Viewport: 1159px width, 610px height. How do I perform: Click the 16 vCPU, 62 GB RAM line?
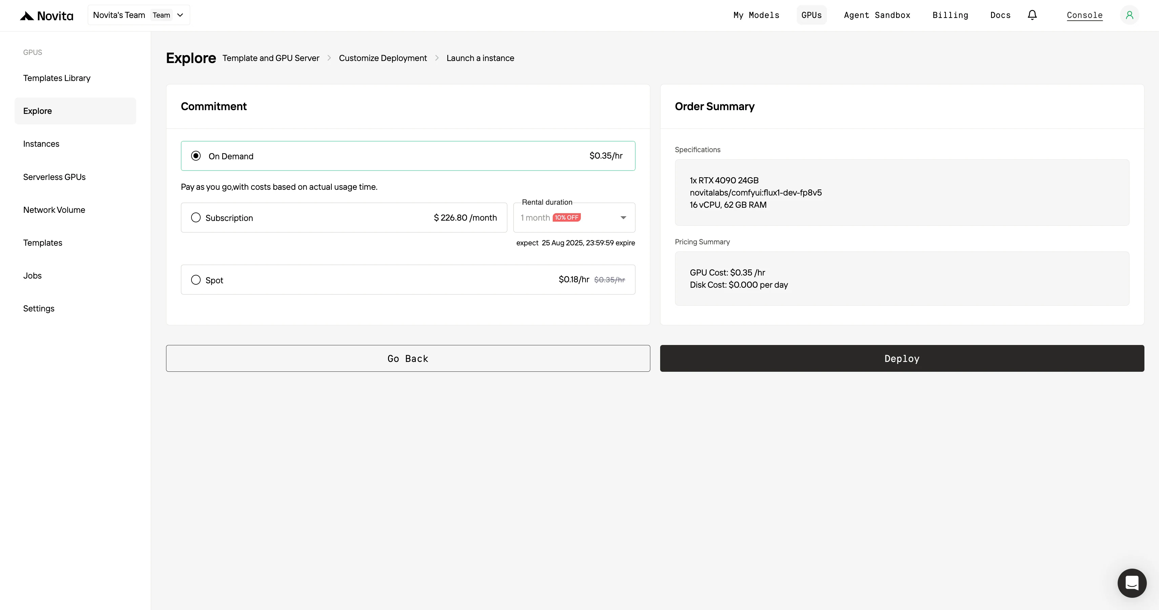(x=728, y=205)
